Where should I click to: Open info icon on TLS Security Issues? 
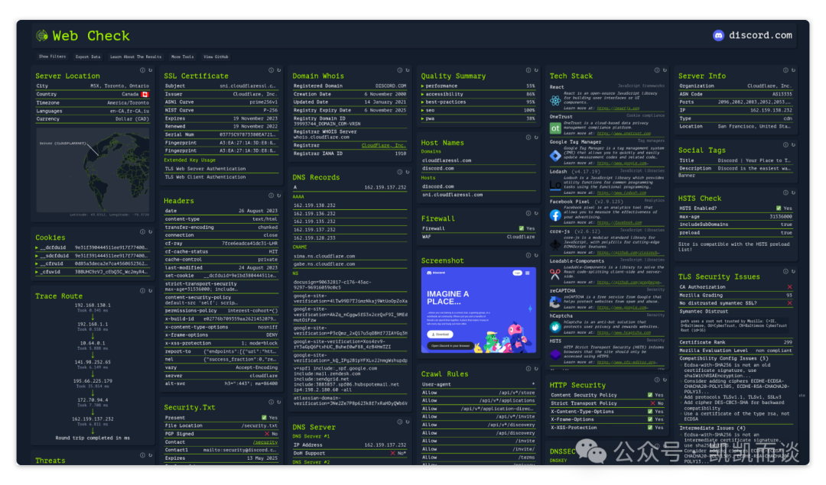point(785,271)
